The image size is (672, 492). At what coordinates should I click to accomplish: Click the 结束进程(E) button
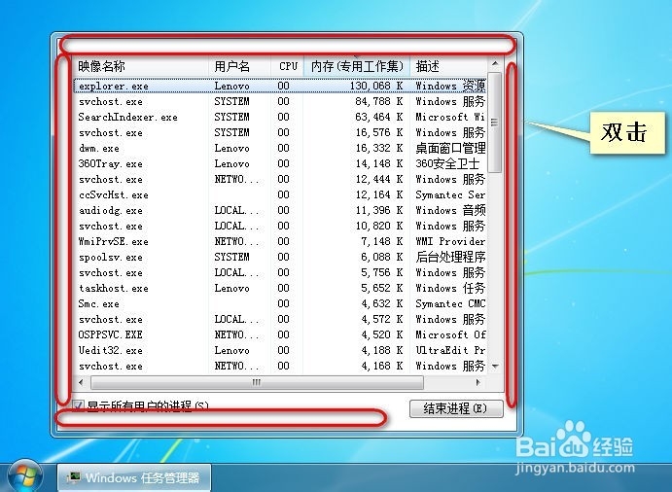pos(456,408)
